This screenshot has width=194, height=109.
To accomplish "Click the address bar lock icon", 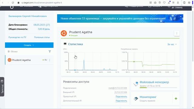I will point(18,3).
